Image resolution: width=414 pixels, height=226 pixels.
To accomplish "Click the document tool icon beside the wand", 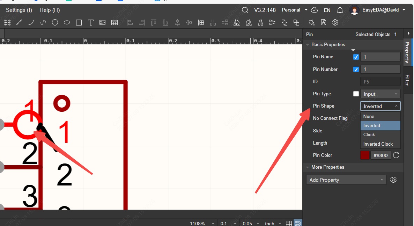I will coord(324,23).
